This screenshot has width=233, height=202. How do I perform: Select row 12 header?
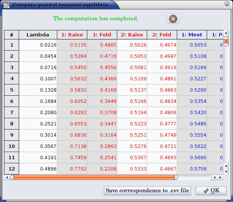[x=12, y=169]
